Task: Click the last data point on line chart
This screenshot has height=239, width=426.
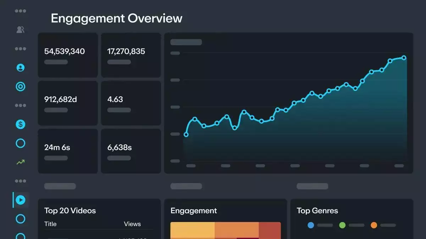Action: pyautogui.click(x=404, y=58)
